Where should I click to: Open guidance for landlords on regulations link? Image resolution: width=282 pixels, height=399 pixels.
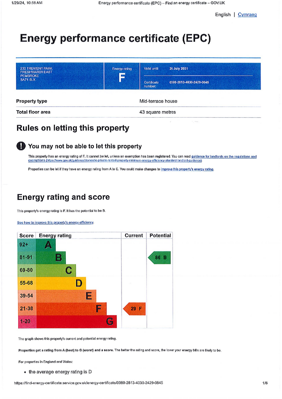[x=143, y=159]
